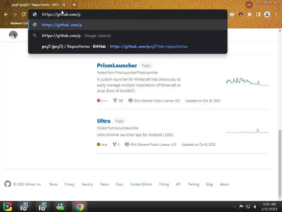The width and height of the screenshot is (282, 212).
Task: Open the Privacy footer link
Action: (70, 184)
